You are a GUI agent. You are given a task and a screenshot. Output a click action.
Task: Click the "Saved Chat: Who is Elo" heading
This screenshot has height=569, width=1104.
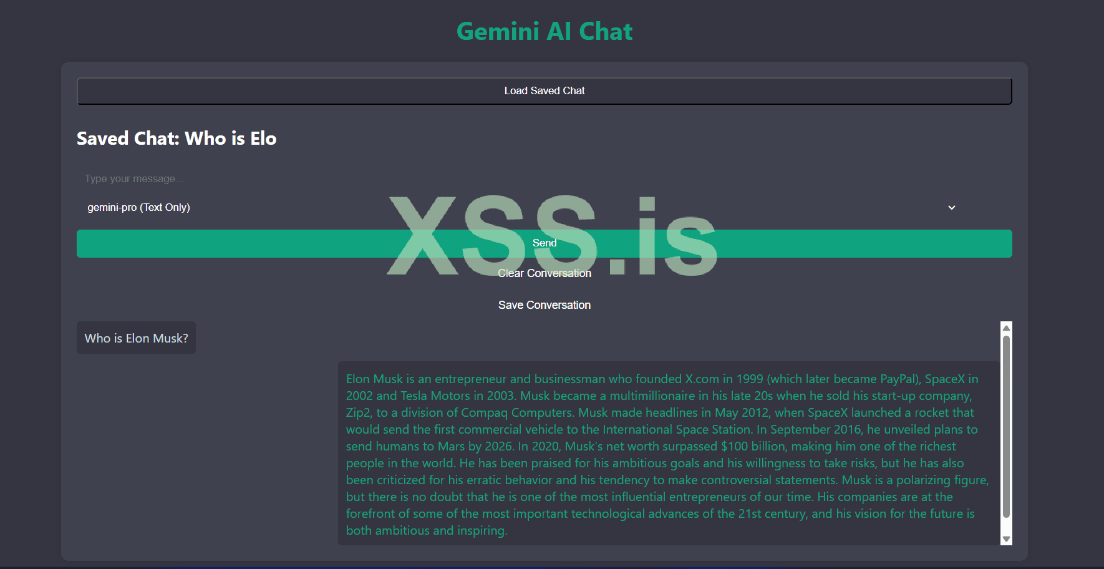pyautogui.click(x=177, y=139)
